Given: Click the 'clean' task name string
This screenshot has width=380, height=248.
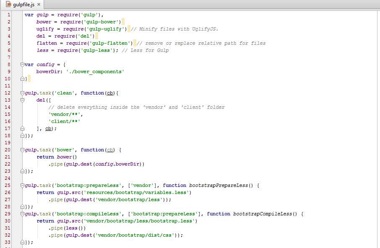Looking at the screenshot, I should pos(65,93).
